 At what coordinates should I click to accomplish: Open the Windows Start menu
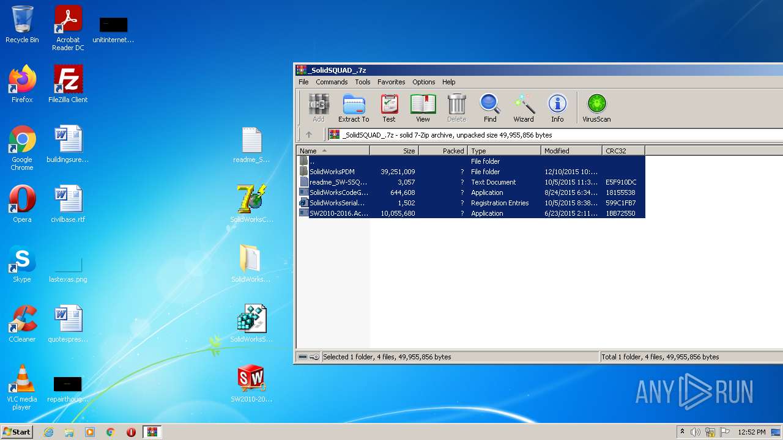click(17, 432)
